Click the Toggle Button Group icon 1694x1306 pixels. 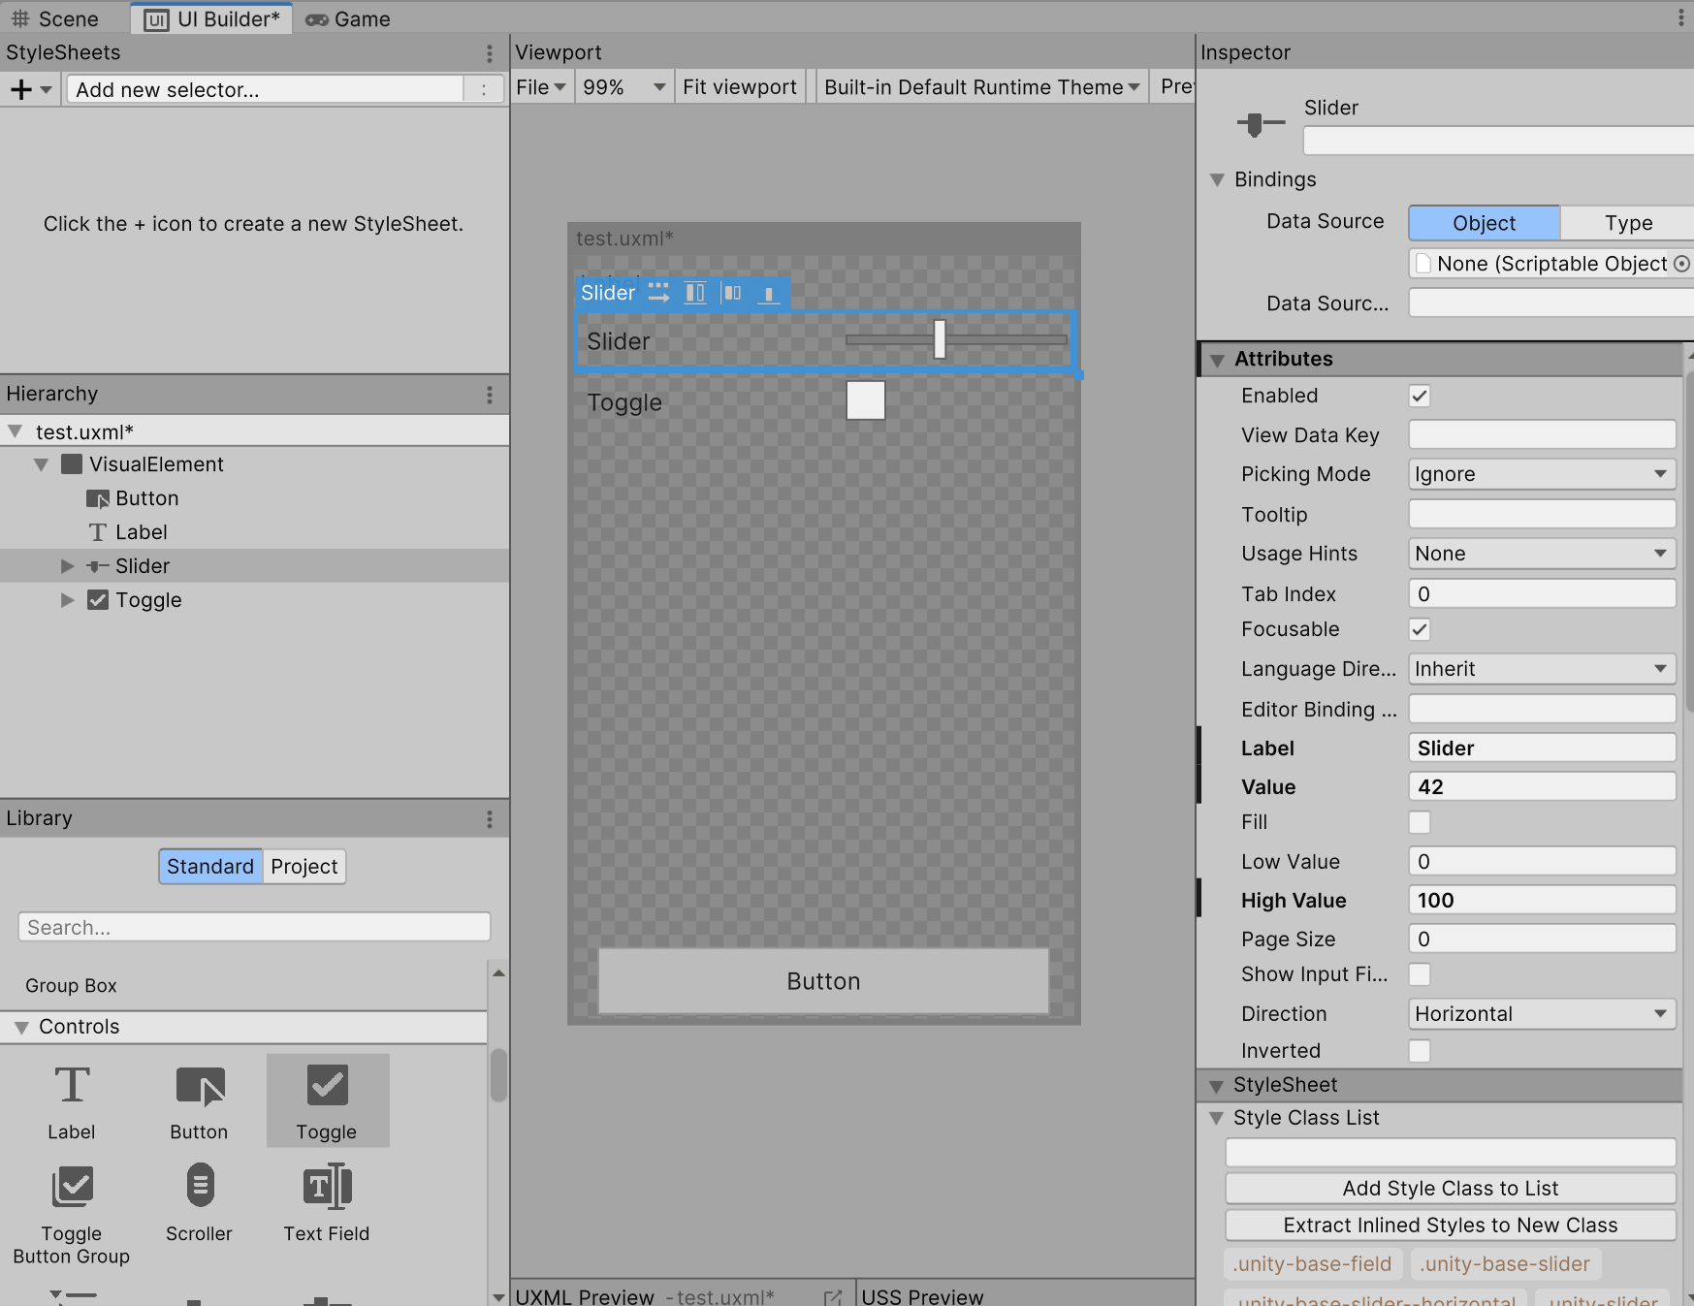[x=72, y=1187]
